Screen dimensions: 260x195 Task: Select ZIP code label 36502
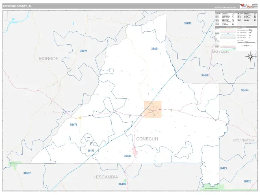(27, 173)
